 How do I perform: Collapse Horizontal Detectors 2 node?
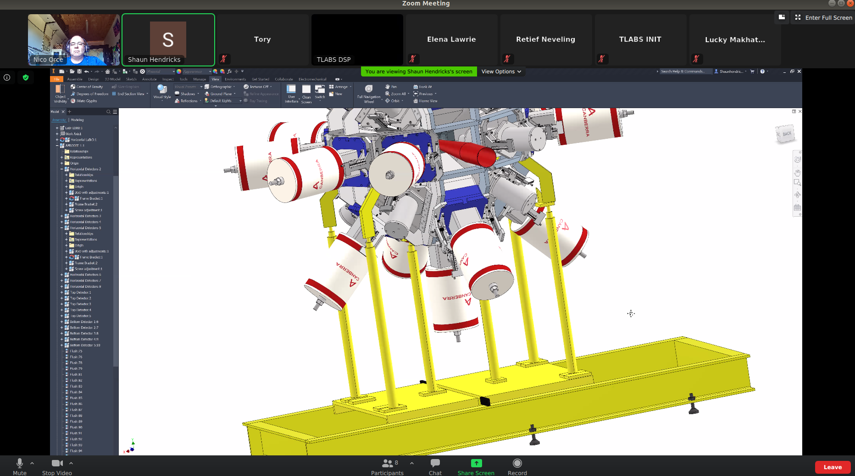pyautogui.click(x=62, y=169)
